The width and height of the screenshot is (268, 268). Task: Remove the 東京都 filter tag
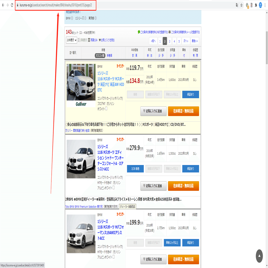tap(96, 18)
